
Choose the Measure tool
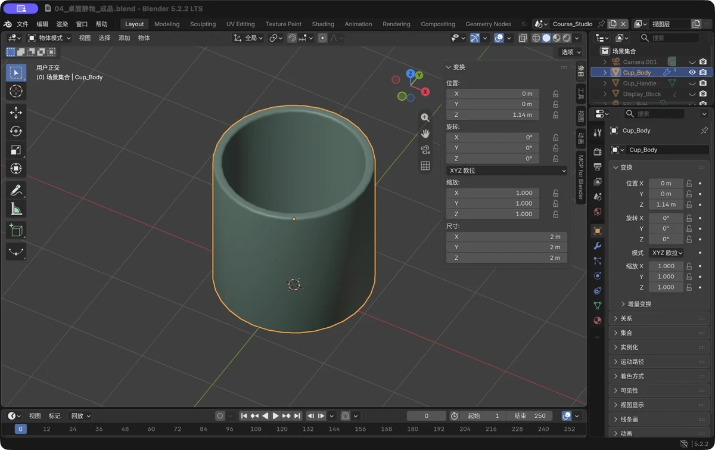(x=16, y=209)
